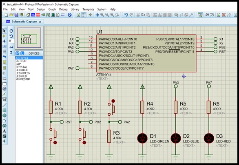Select LED-BLUE in the devices list
This screenshot has height=165, width=239.
(29, 70)
